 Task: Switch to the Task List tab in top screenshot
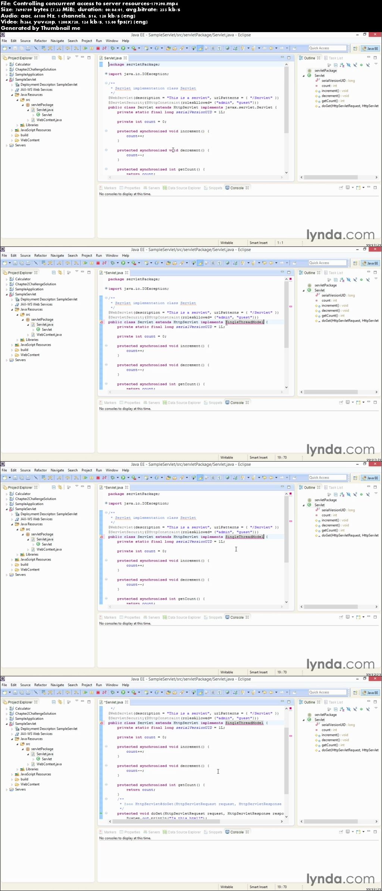(333, 58)
